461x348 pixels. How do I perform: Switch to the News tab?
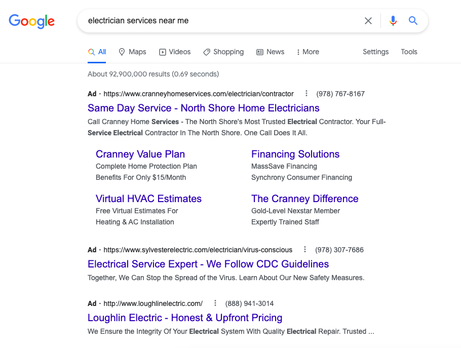click(271, 52)
